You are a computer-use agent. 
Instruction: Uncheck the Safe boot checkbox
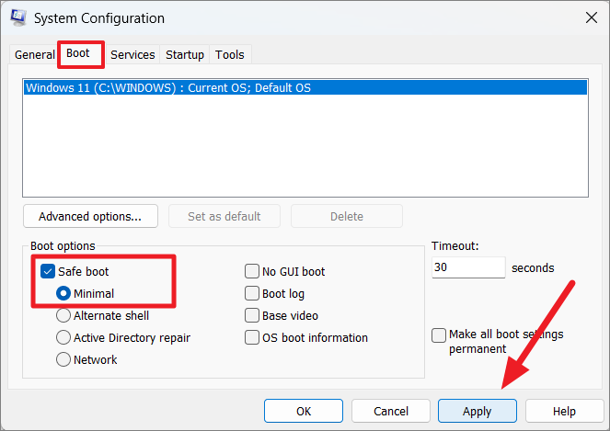click(x=48, y=271)
